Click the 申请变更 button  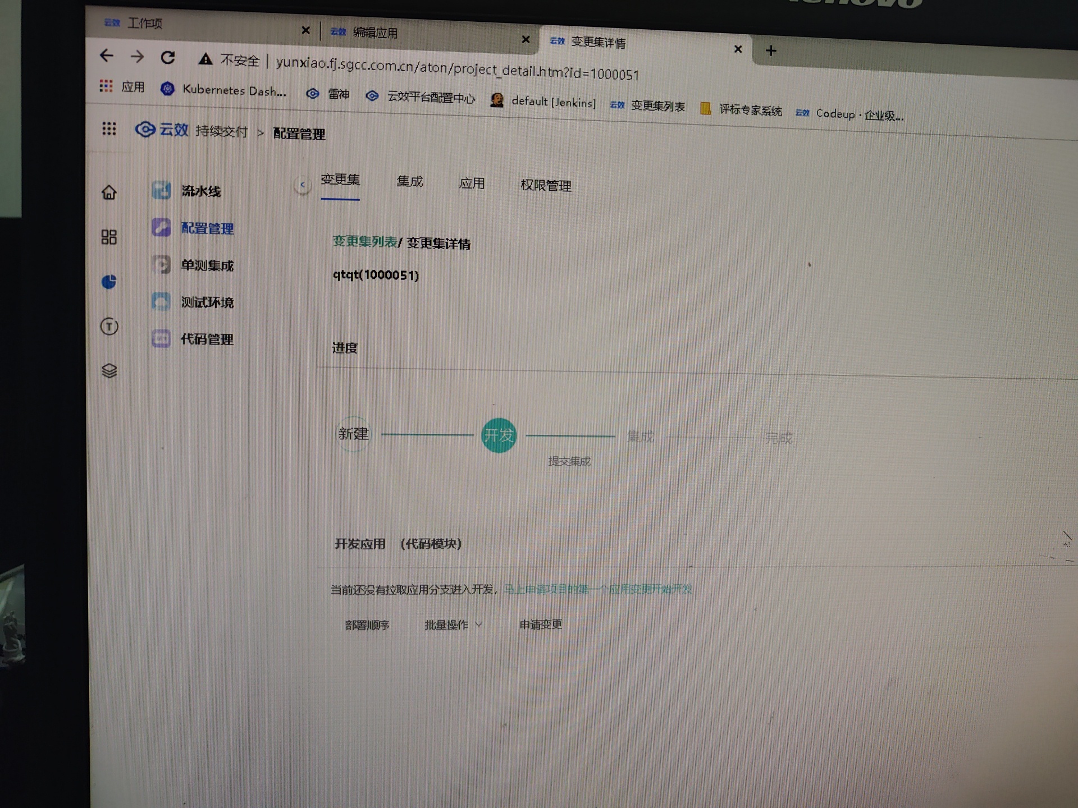point(540,625)
